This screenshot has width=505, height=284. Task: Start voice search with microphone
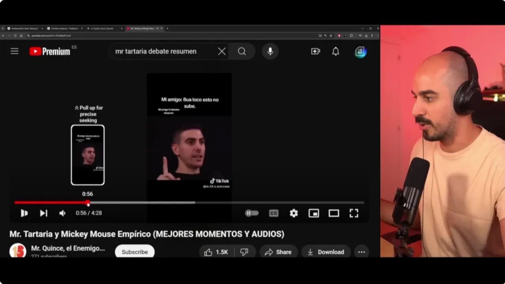click(x=270, y=51)
